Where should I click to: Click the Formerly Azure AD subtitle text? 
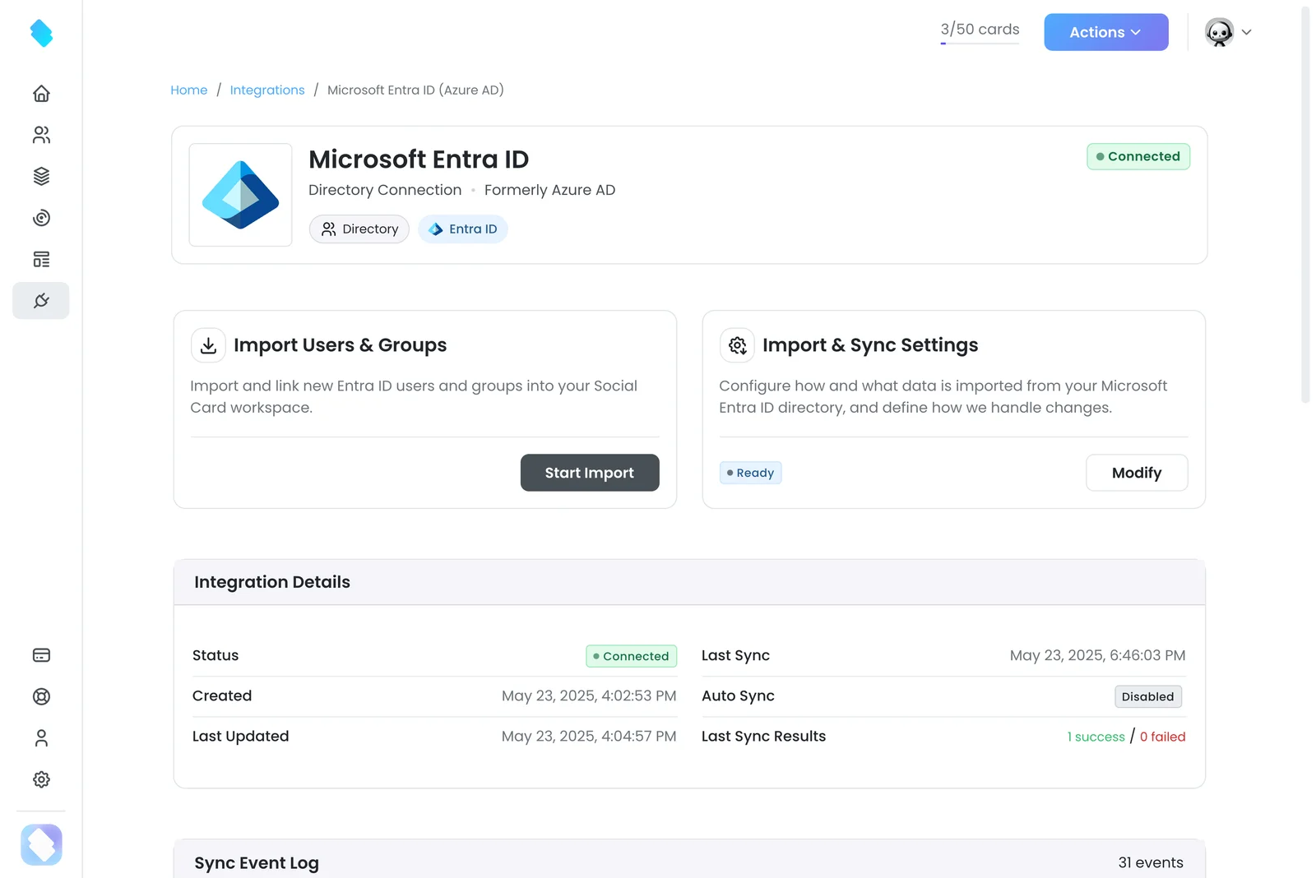point(549,190)
